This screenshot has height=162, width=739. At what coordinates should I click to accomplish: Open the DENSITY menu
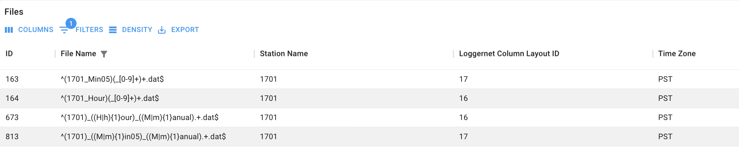[137, 30]
